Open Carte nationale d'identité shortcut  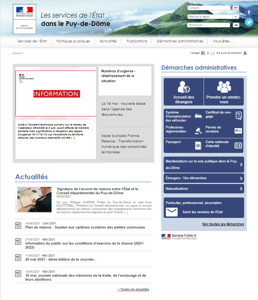[224, 145]
